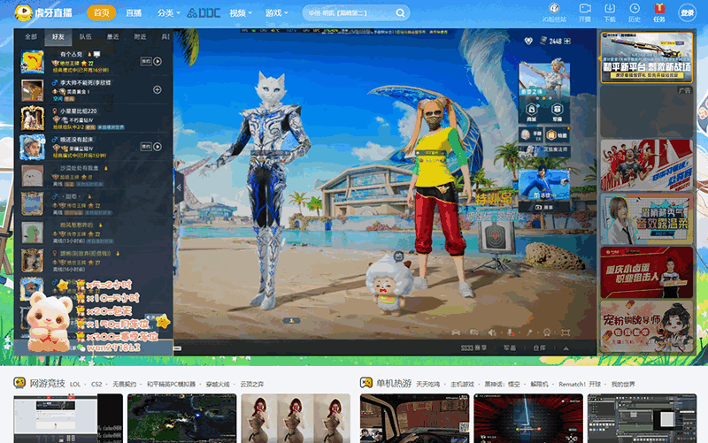Collapse the friends panel with left chevron
The height and width of the screenshot is (443, 708).
(x=179, y=187)
